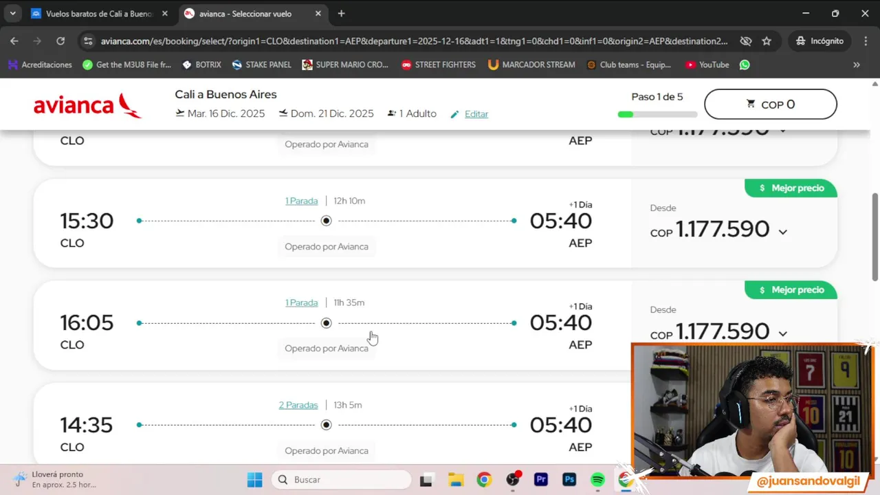Click the stop marker on 14:35 flight route
Screen dimensions: 880x495
[326, 425]
